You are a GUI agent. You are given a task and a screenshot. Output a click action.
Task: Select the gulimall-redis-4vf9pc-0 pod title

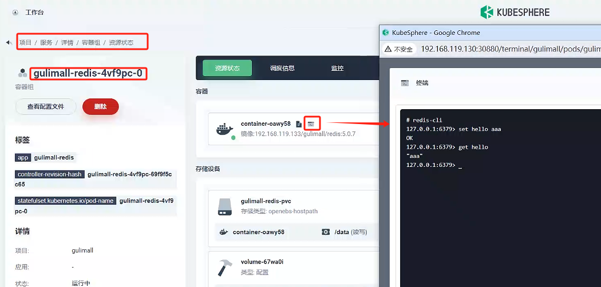pyautogui.click(x=89, y=73)
